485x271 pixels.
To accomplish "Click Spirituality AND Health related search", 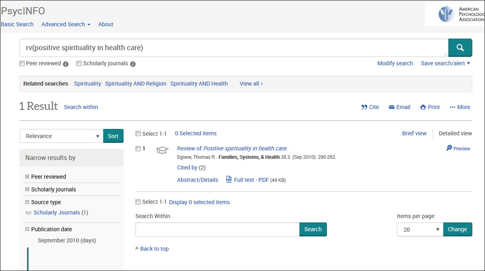I will point(199,84).
